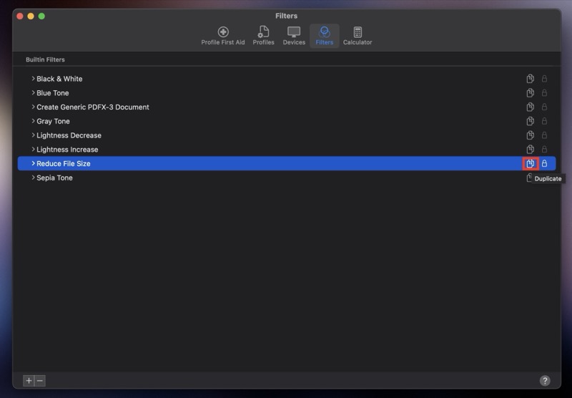This screenshot has width=572, height=398.
Task: Minimize the Filters window
Action: tap(31, 16)
